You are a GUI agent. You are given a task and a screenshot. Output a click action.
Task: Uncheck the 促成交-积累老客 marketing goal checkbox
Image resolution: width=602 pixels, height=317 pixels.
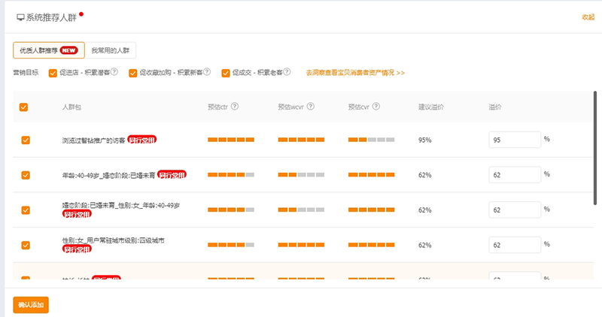(x=226, y=73)
